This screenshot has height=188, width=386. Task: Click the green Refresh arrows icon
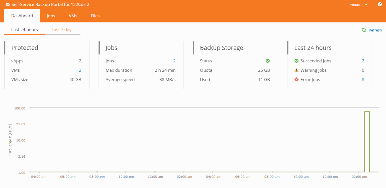point(364,30)
